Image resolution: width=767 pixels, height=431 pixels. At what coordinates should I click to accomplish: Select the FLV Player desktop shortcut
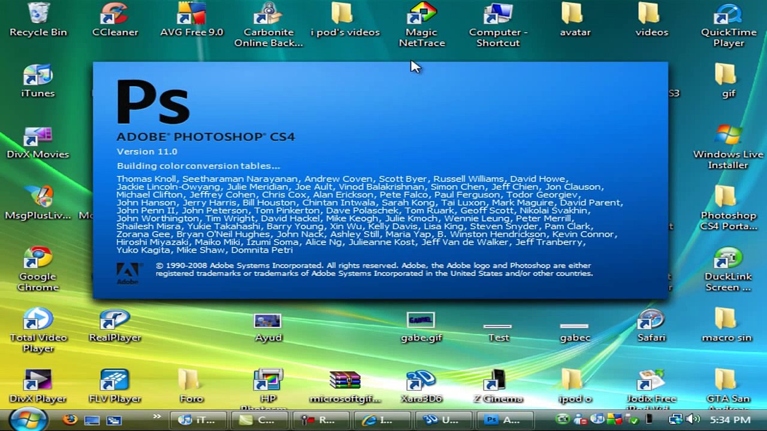[x=115, y=386]
